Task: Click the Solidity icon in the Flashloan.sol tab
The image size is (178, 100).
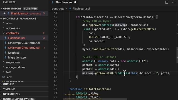Action: pos(53,2)
